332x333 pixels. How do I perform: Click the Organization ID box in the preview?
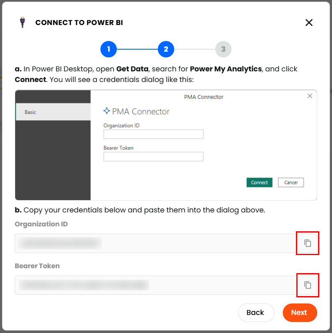(x=153, y=135)
